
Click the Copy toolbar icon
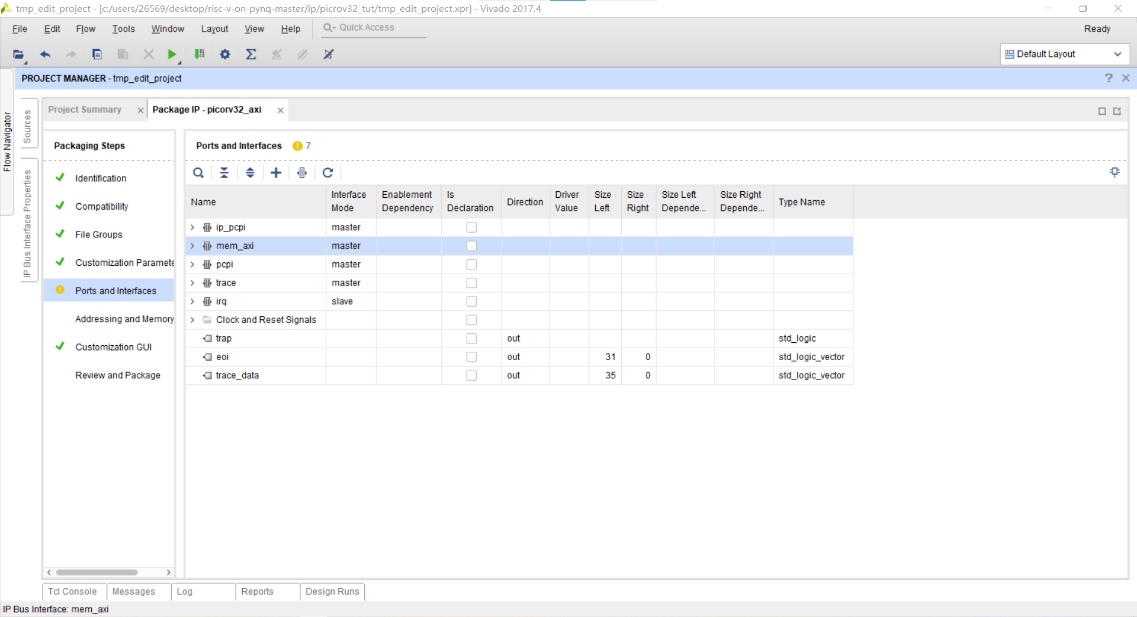[x=97, y=54]
